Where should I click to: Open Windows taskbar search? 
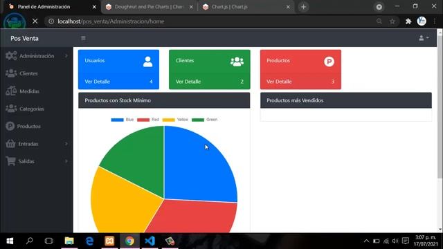(29, 241)
